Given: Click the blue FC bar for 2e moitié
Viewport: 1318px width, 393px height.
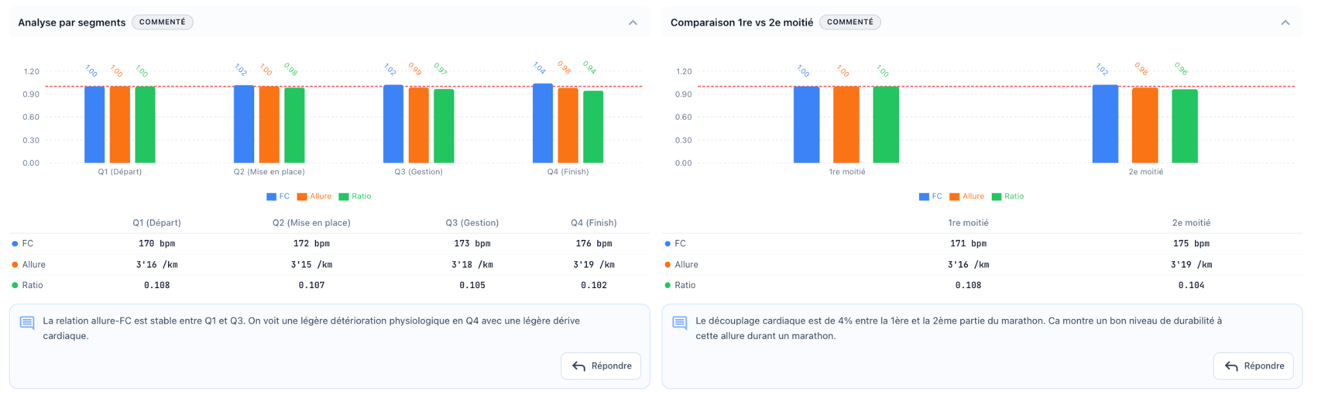Looking at the screenshot, I should pos(1105,123).
